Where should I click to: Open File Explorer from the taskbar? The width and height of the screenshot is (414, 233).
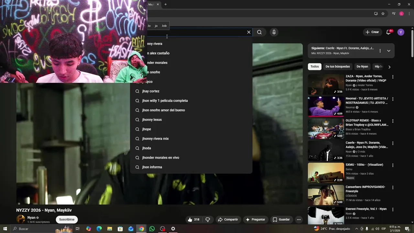pos(110,229)
